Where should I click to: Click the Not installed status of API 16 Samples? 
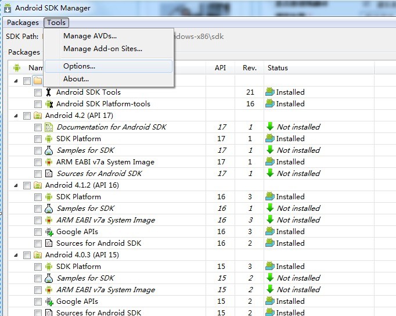coord(298,209)
